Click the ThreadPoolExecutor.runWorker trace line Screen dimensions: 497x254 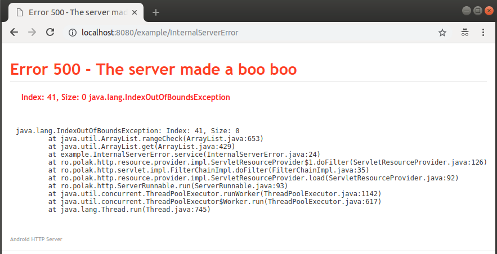pos(214,194)
